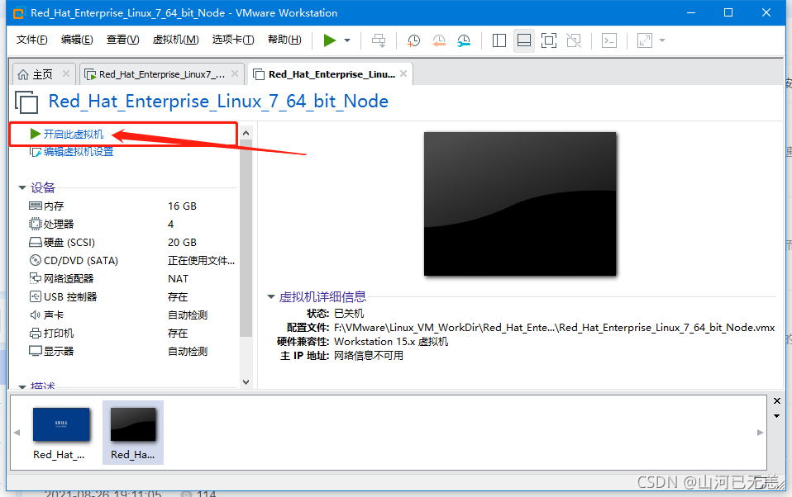Image resolution: width=792 pixels, height=497 pixels.
Task: Take a snapshot with the clock-plus icon
Action: click(x=413, y=40)
